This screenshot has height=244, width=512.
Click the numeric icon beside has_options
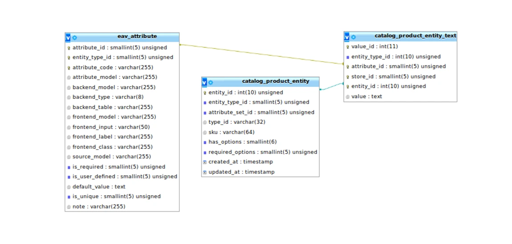click(205, 142)
